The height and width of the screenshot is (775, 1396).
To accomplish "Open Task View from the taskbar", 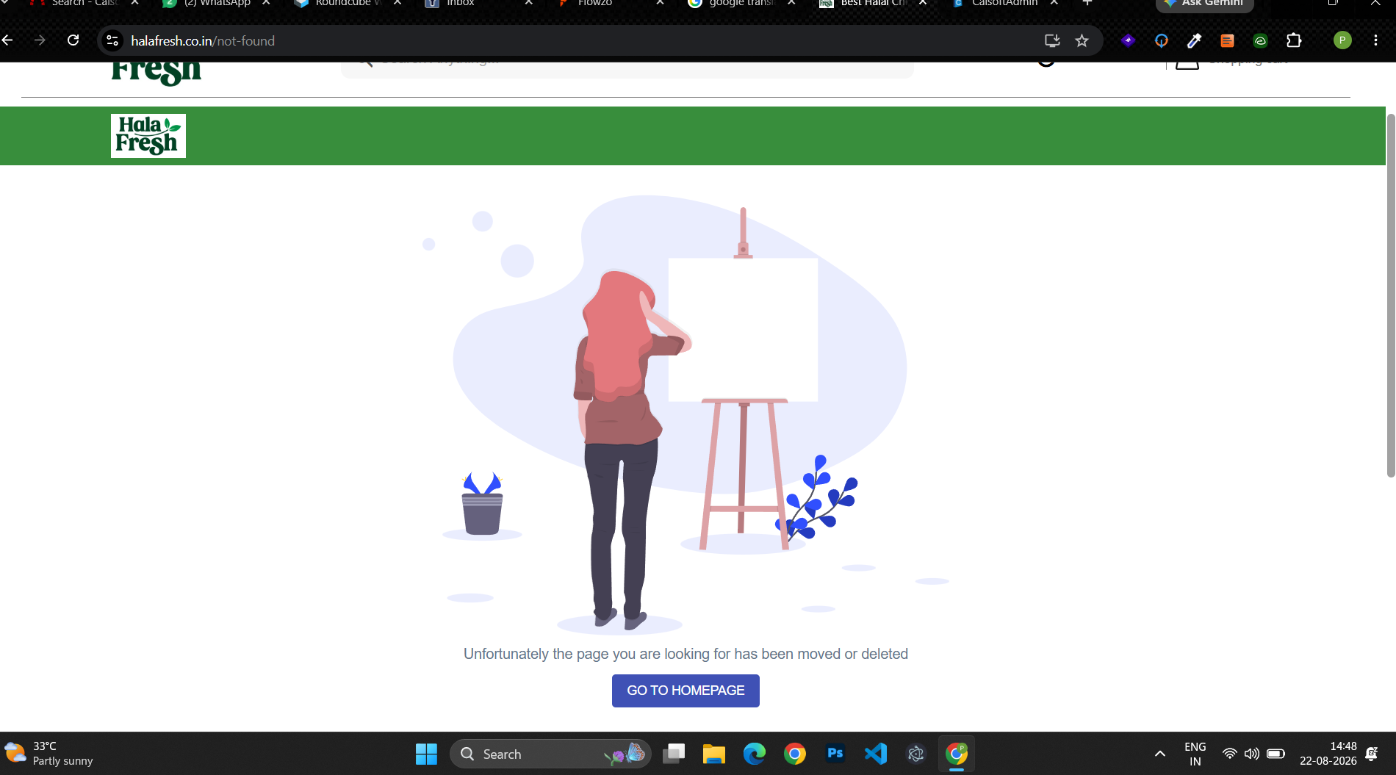I will [674, 754].
